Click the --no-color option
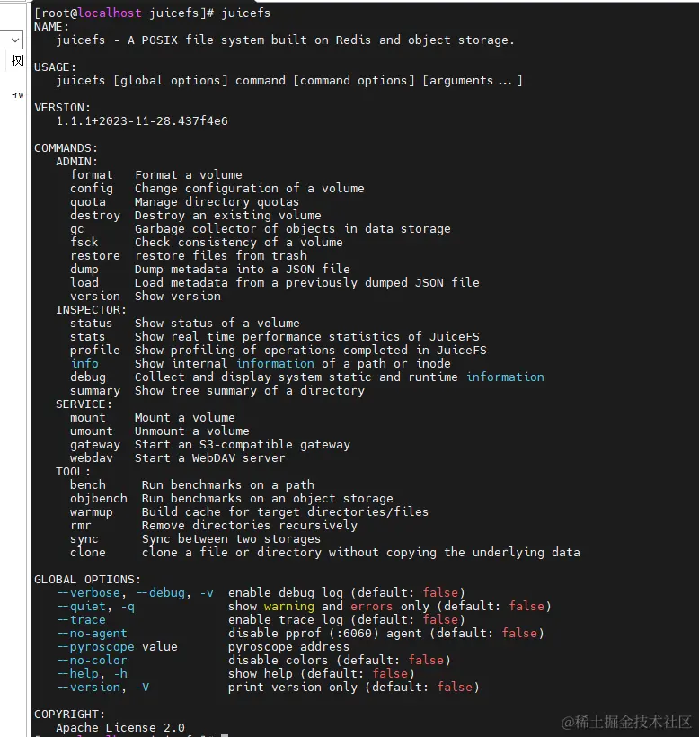This screenshot has width=699, height=737. click(92, 661)
